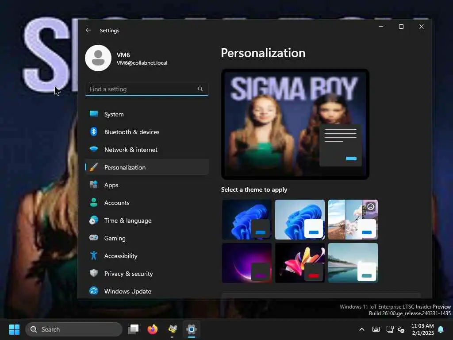This screenshot has width=453, height=340.
Task: Click the VM6@collabnet.local account text
Action: click(142, 63)
